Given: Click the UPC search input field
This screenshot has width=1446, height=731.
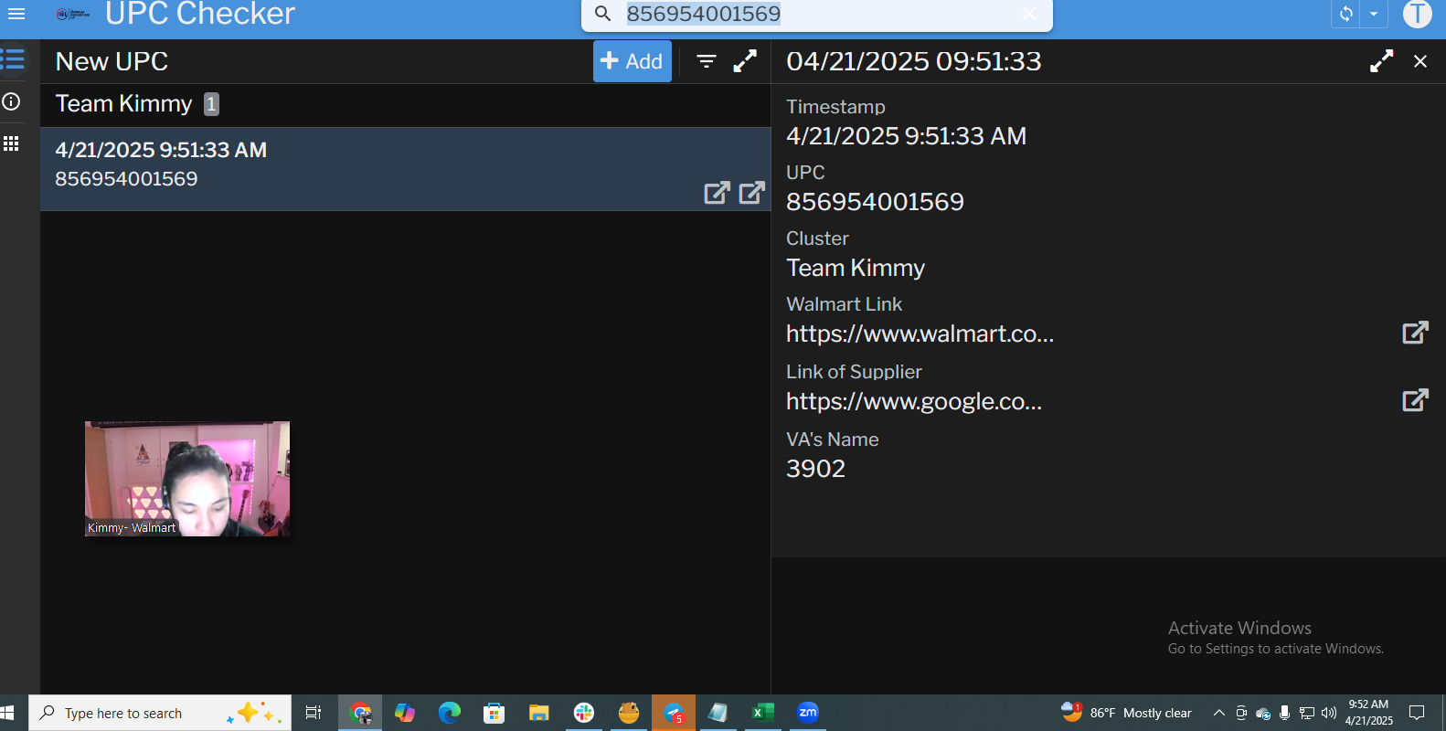Looking at the screenshot, I should [x=813, y=14].
